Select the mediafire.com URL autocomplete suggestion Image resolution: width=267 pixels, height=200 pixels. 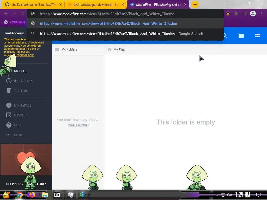pyautogui.click(x=125, y=23)
